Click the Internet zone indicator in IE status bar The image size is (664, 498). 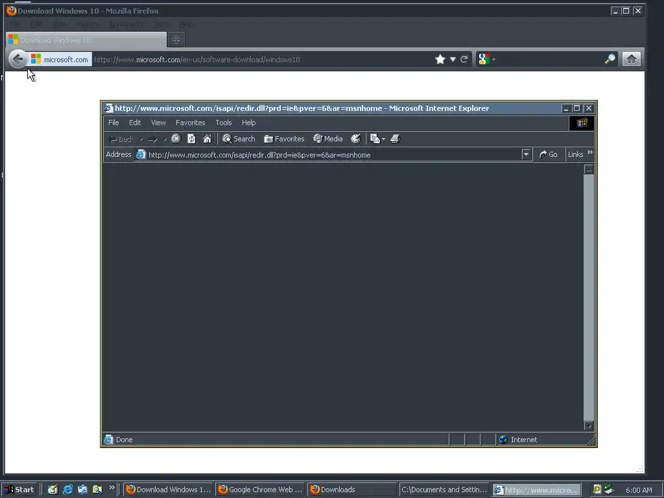[518, 440]
